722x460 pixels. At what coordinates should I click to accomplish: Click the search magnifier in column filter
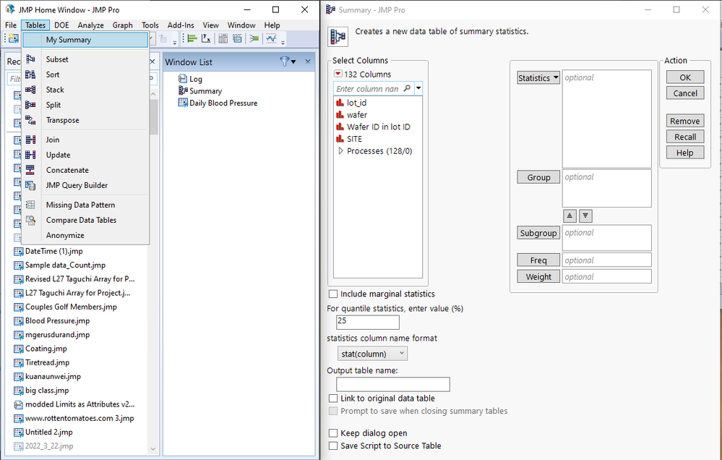pos(407,88)
